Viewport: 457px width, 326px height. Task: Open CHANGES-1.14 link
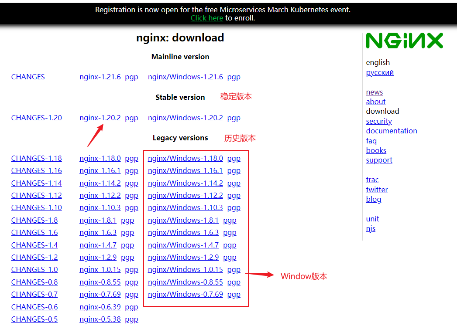click(x=36, y=183)
